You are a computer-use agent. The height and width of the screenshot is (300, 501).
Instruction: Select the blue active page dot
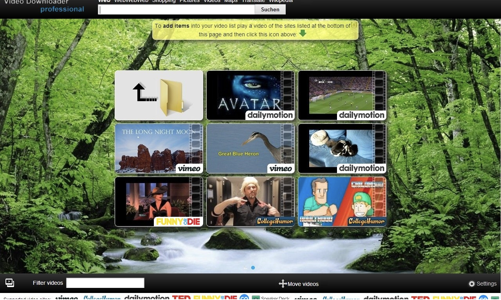click(253, 268)
